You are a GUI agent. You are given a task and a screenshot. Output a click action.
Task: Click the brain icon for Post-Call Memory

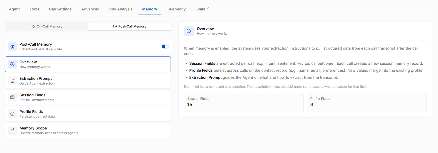click(x=12, y=47)
